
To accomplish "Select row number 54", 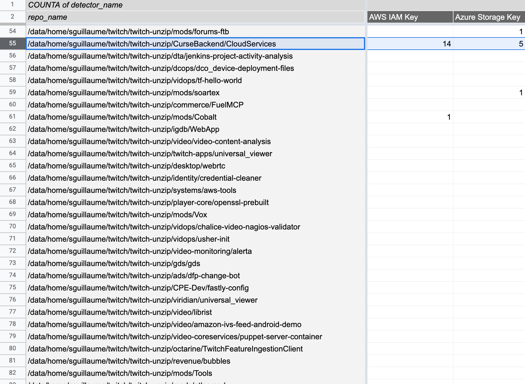I will tap(12, 32).
